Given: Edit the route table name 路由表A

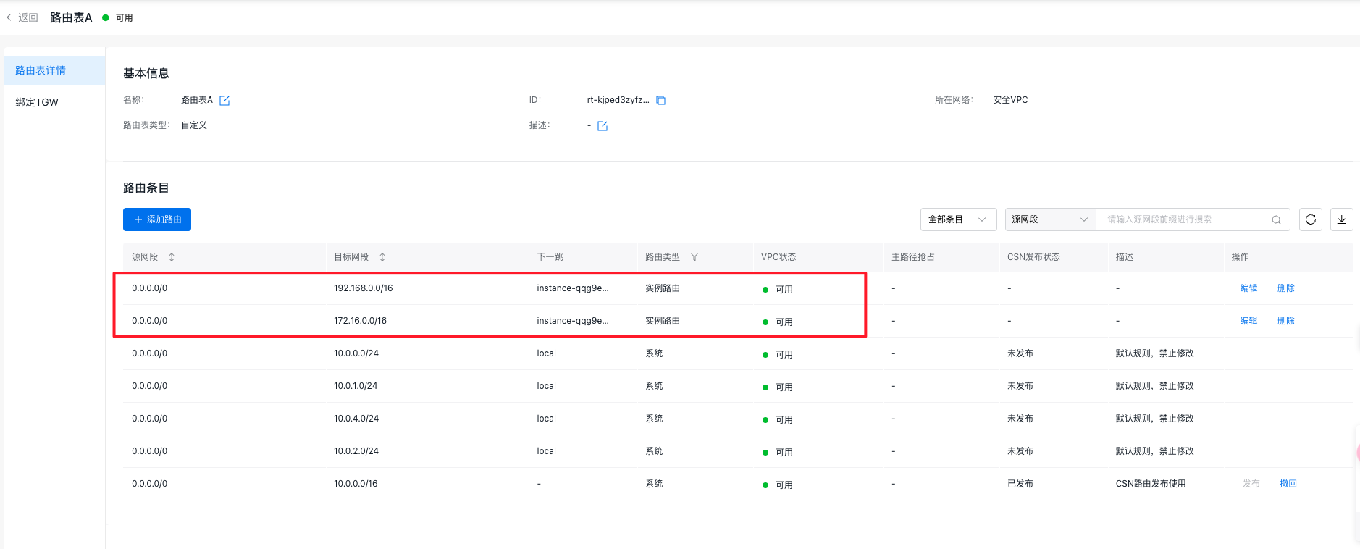Looking at the screenshot, I should tap(224, 101).
